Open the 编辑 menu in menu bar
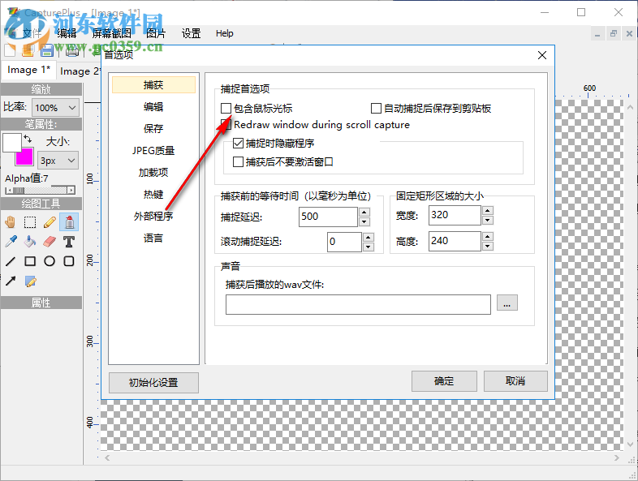The width and height of the screenshot is (638, 481). pos(67,33)
